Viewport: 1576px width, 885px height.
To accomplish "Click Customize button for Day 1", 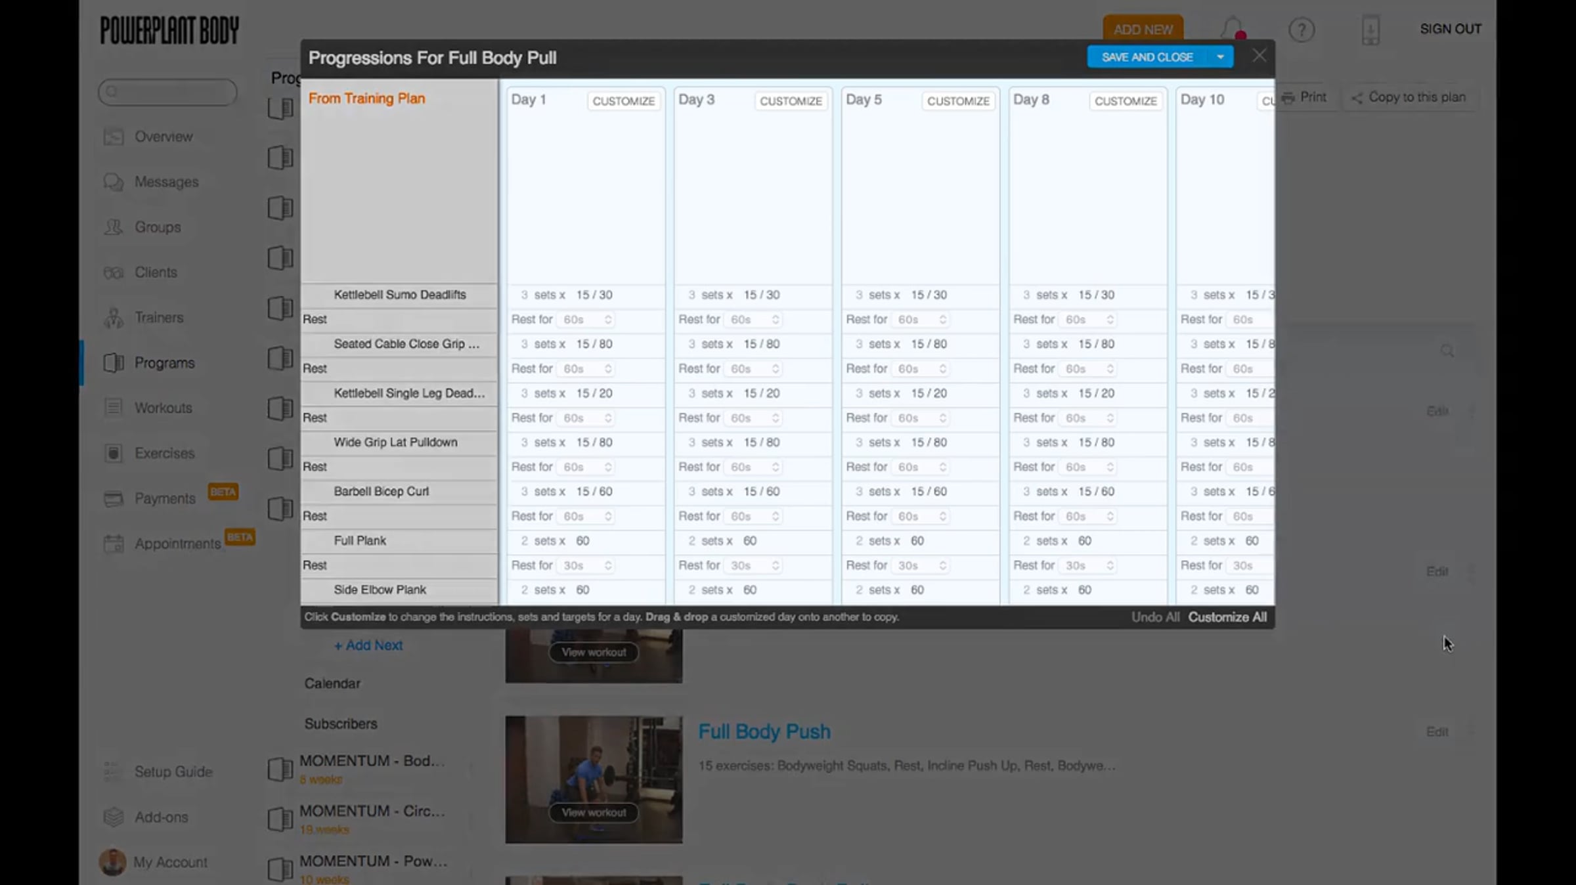I will click(x=623, y=100).
